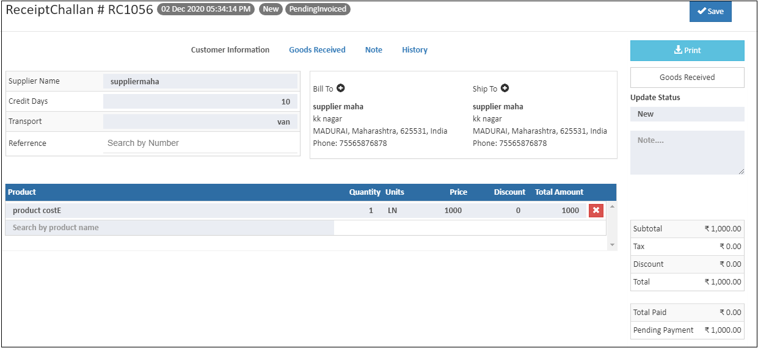This screenshot has height=348, width=758.
Task: Delete the product costE row
Action: [x=596, y=211]
